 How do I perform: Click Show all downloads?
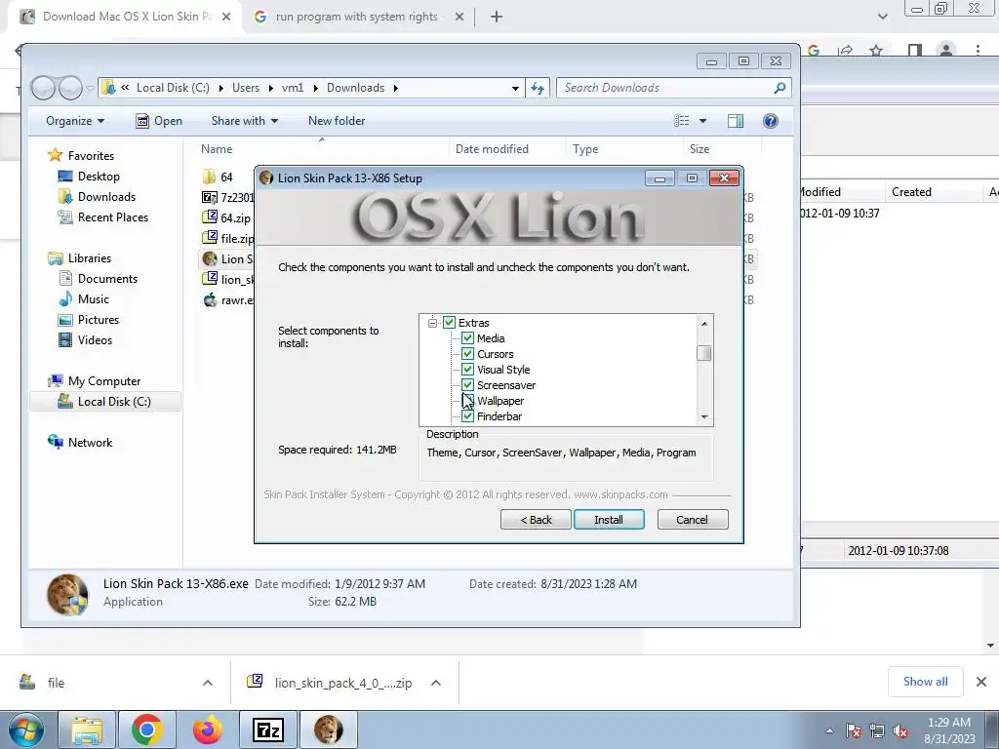[925, 682]
